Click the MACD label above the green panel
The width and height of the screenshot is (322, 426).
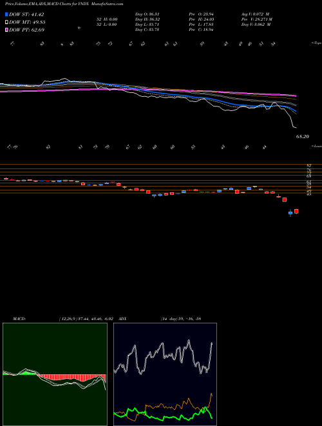(19, 318)
